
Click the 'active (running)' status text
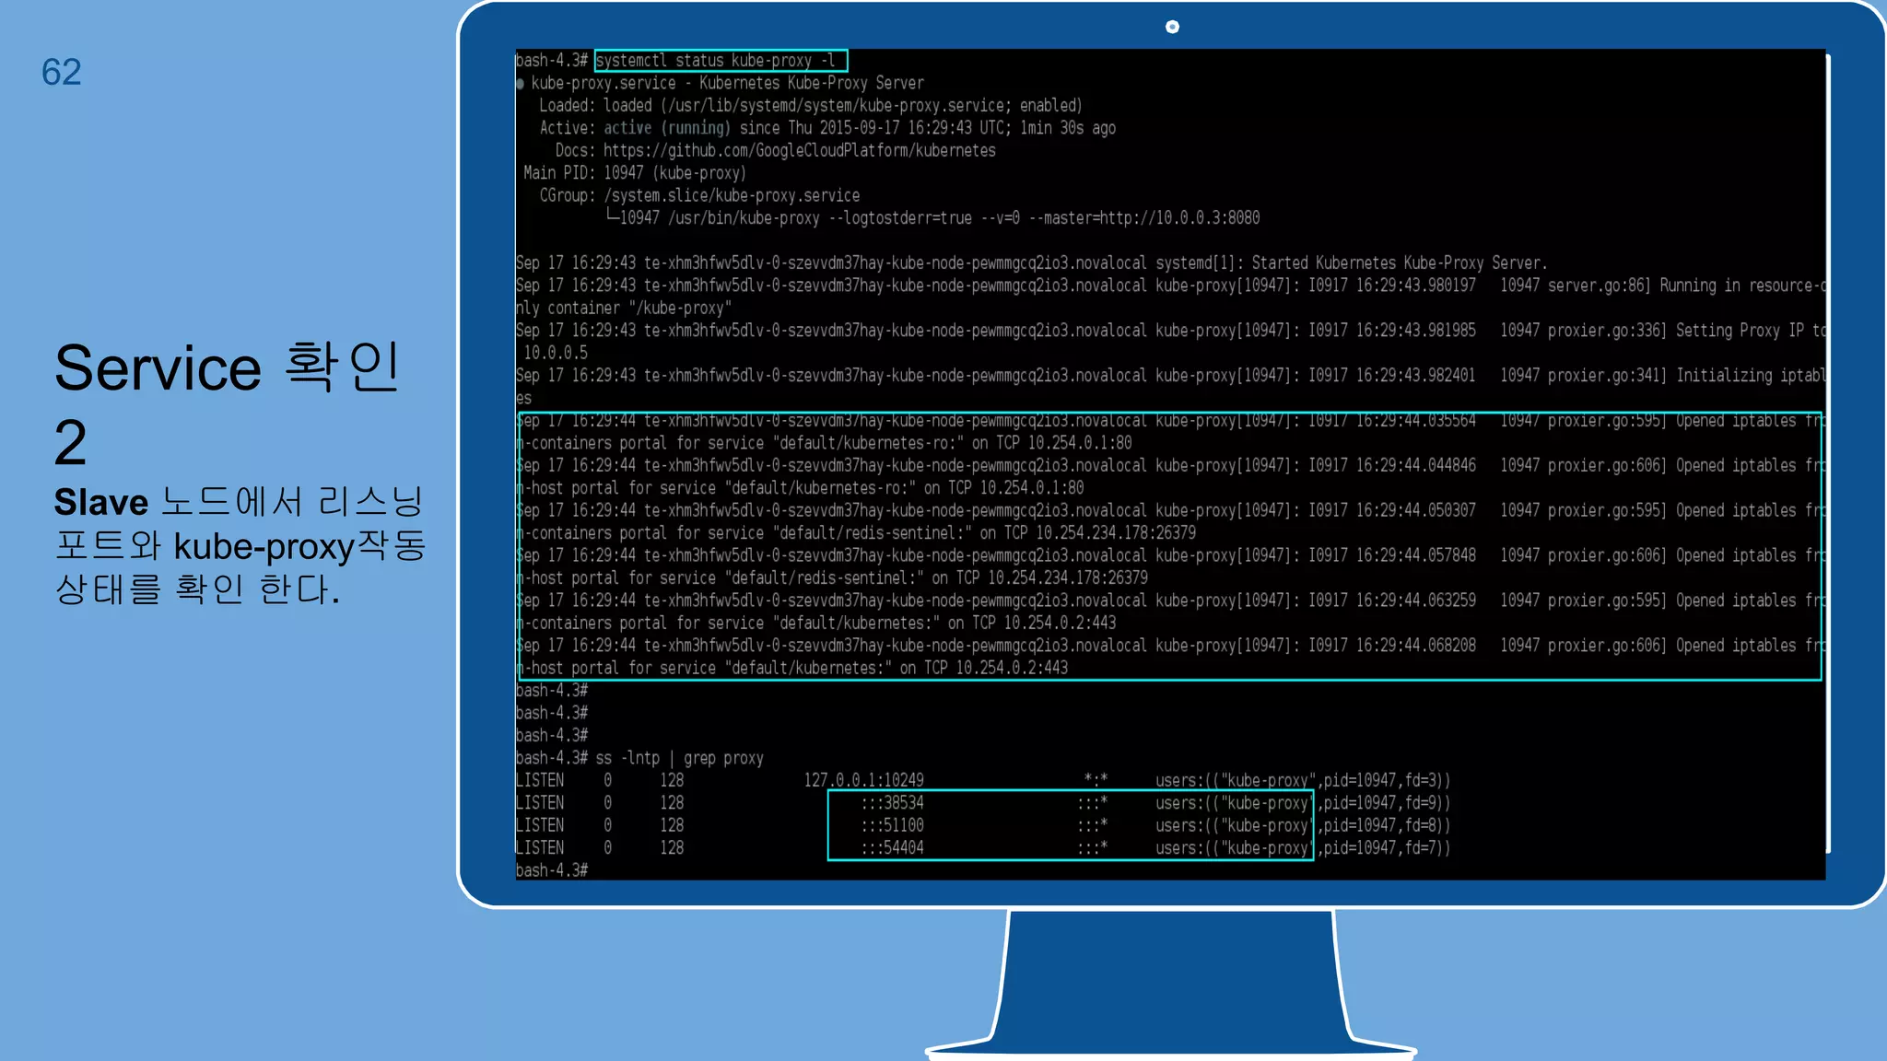tap(666, 128)
